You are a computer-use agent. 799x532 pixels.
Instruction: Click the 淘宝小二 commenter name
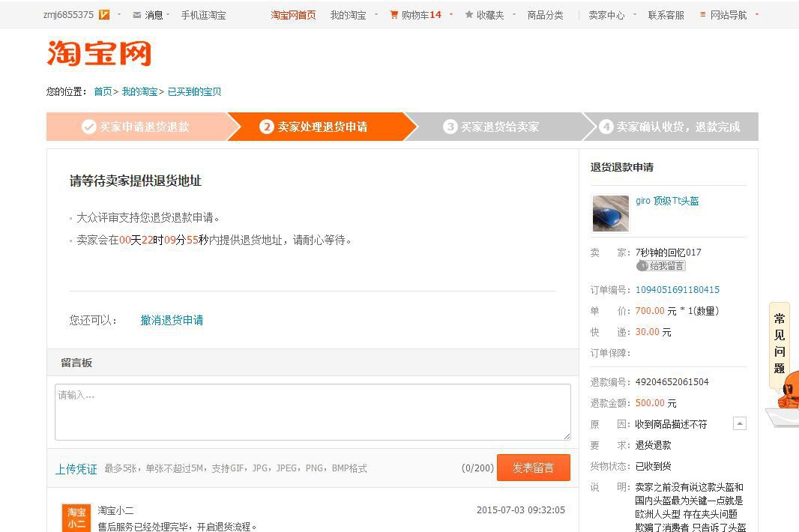pos(115,510)
